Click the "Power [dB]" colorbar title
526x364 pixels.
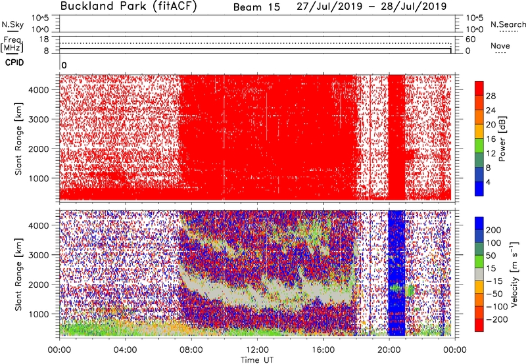click(x=502, y=139)
